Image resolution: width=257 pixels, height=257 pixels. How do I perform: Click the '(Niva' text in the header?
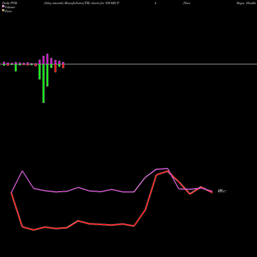tap(187, 3)
